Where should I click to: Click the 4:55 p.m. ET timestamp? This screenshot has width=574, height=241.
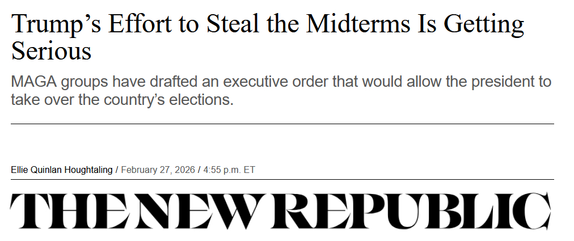point(229,170)
